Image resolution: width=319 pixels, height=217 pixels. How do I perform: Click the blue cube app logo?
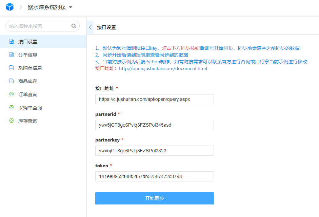[10, 7]
